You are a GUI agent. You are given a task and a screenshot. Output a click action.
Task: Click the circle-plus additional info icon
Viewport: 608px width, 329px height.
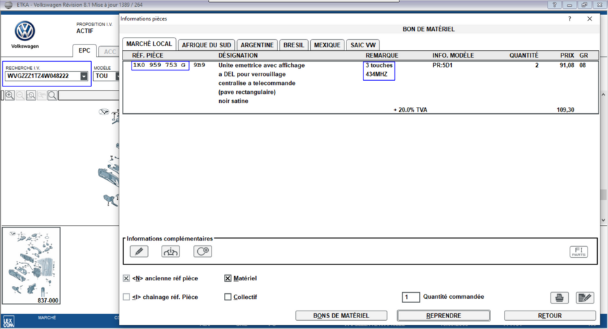(x=203, y=252)
